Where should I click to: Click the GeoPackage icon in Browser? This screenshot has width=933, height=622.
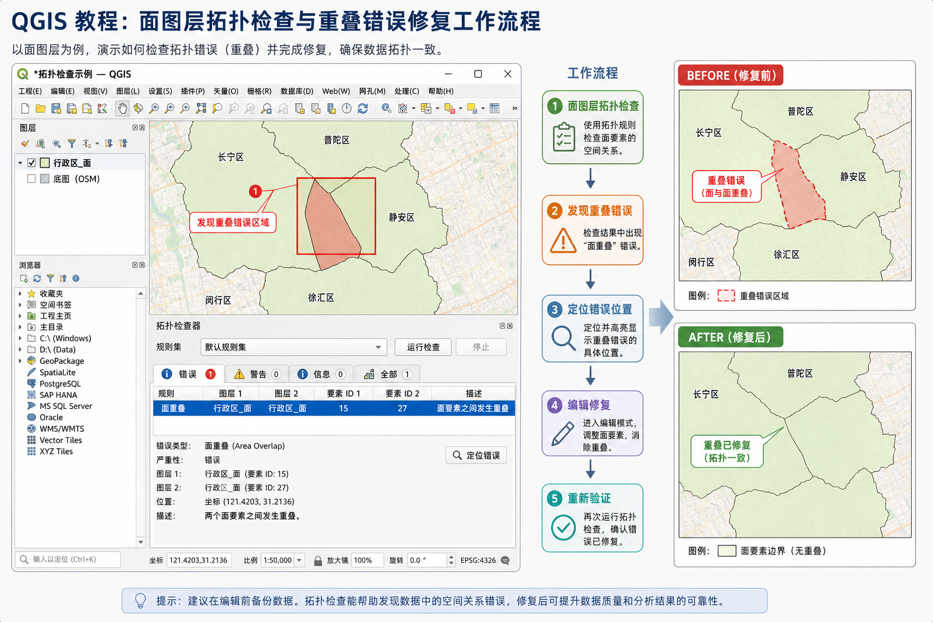(x=32, y=361)
